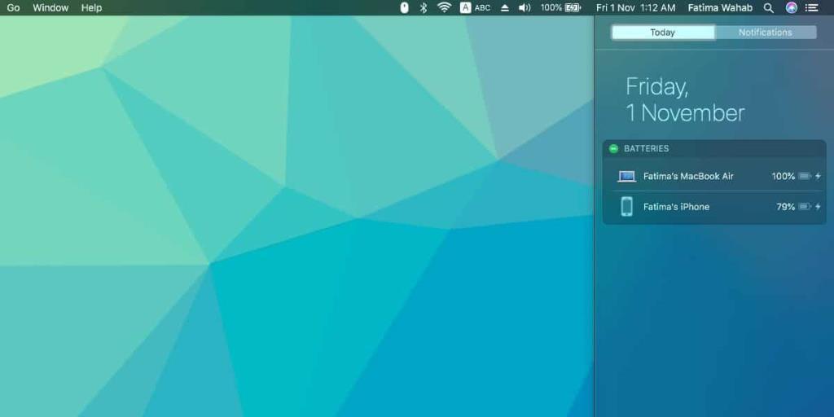Open the Fatima Wahab user menu
The height and width of the screenshot is (417, 834).
coord(720,7)
